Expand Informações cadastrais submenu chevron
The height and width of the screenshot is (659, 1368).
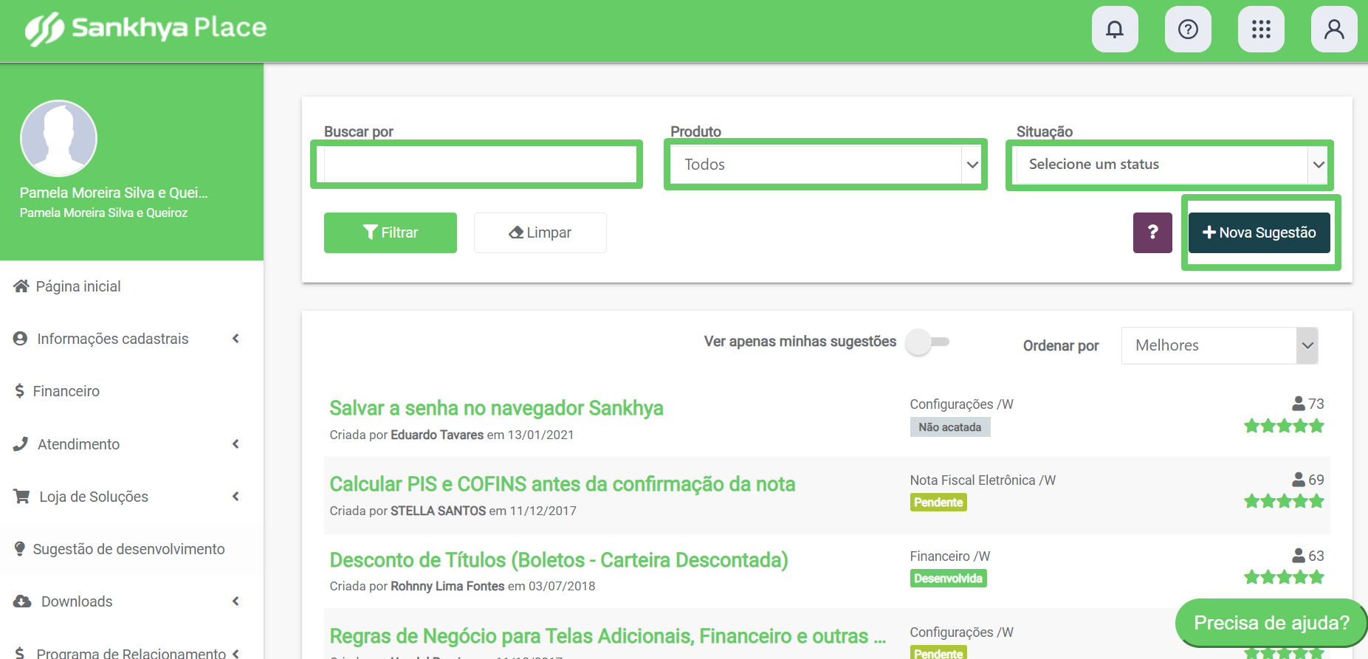click(236, 339)
